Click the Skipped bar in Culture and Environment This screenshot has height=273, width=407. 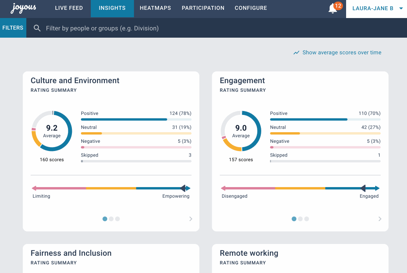[x=136, y=161]
